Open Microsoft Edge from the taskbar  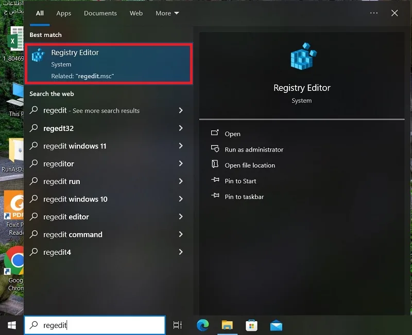(202, 325)
